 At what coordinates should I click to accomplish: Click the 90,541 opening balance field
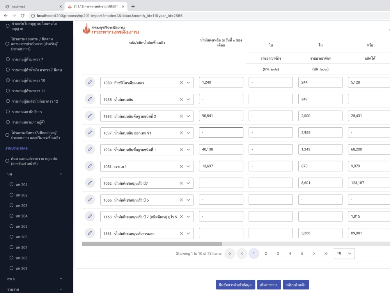221,116
